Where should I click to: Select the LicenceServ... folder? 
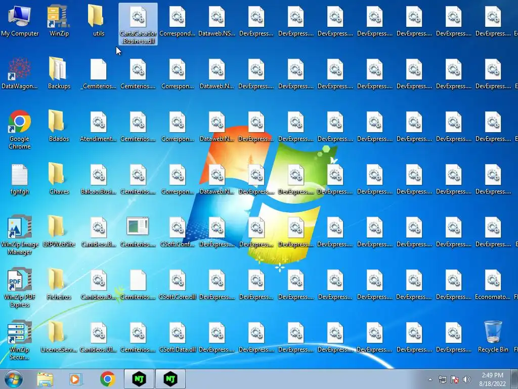59,336
